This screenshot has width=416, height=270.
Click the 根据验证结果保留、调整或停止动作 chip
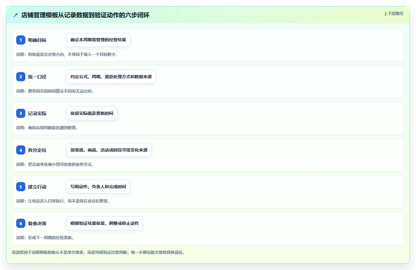coord(105,223)
